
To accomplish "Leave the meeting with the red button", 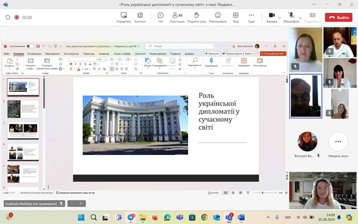I will click(338, 17).
